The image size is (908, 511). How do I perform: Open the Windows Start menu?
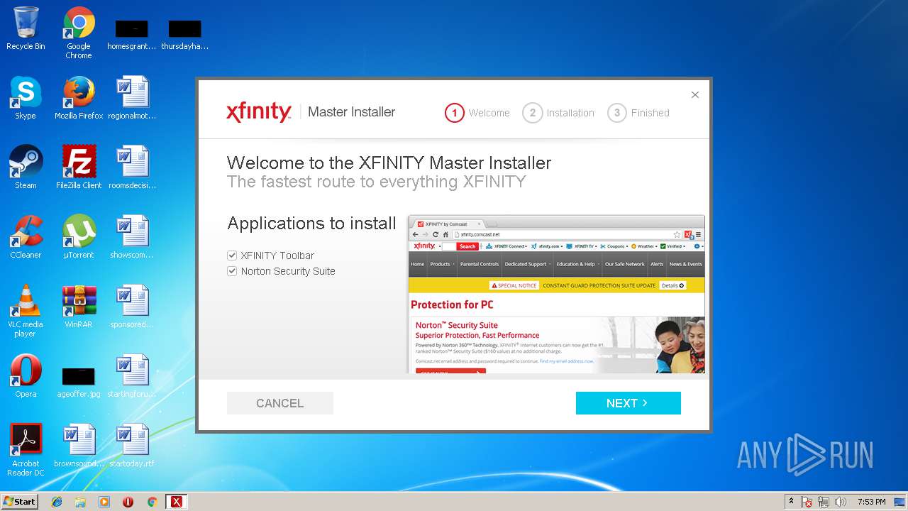tap(20, 502)
